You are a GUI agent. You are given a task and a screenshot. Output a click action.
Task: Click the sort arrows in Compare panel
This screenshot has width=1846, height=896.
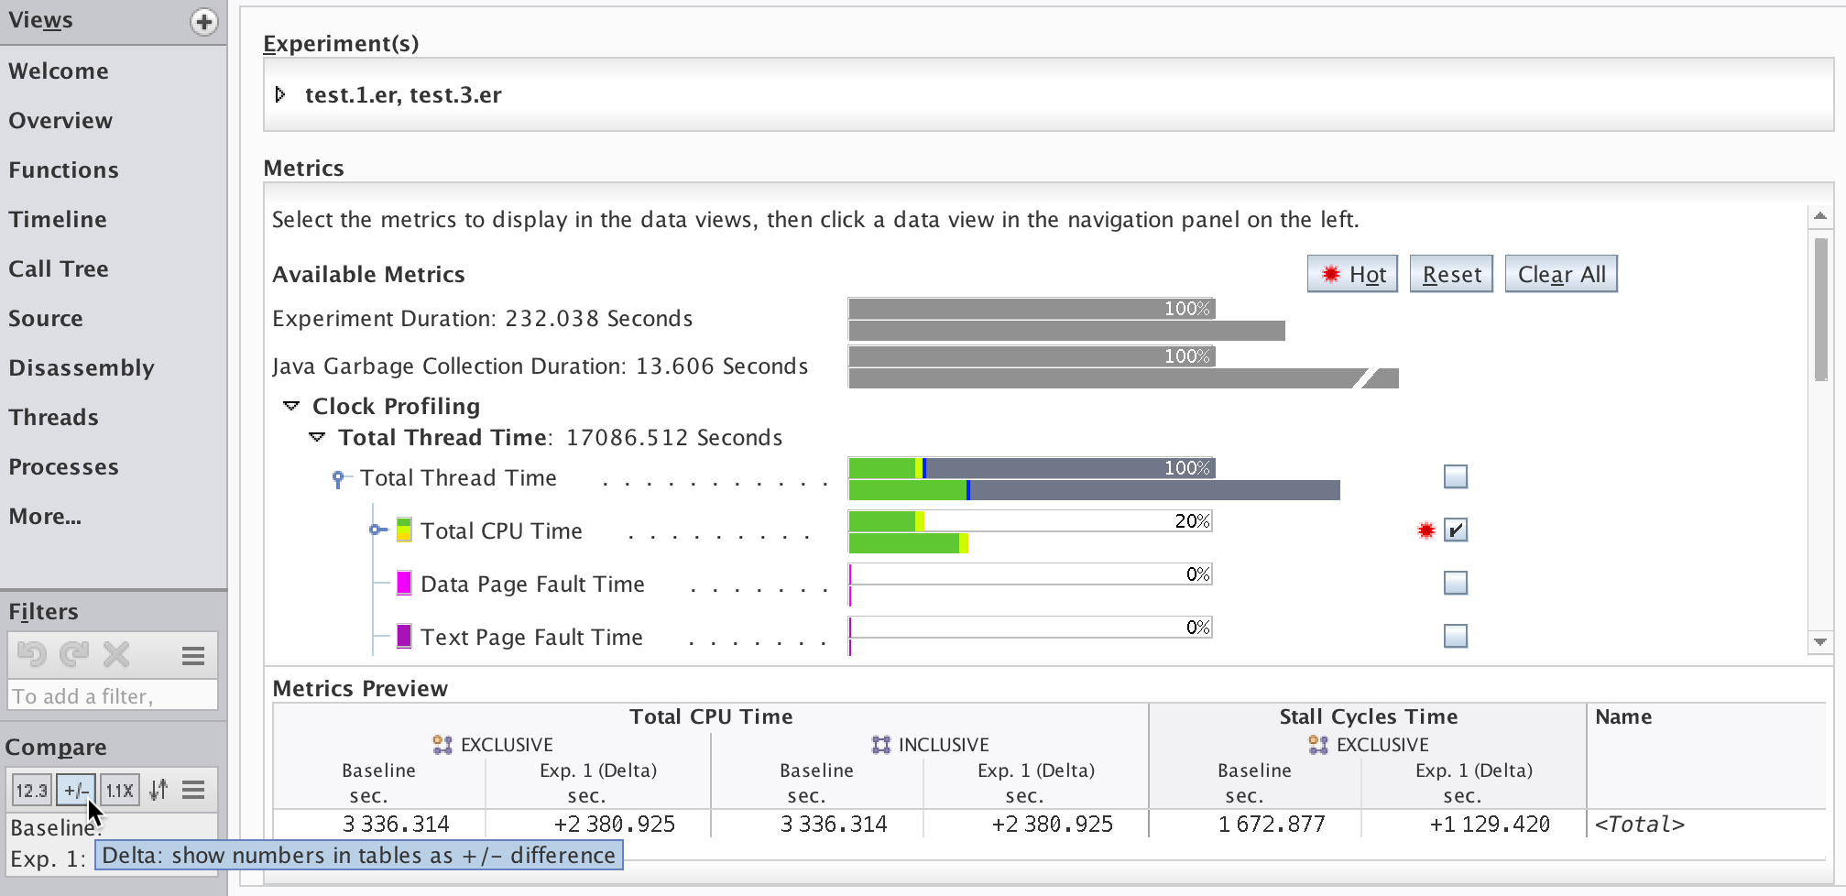coord(158,789)
